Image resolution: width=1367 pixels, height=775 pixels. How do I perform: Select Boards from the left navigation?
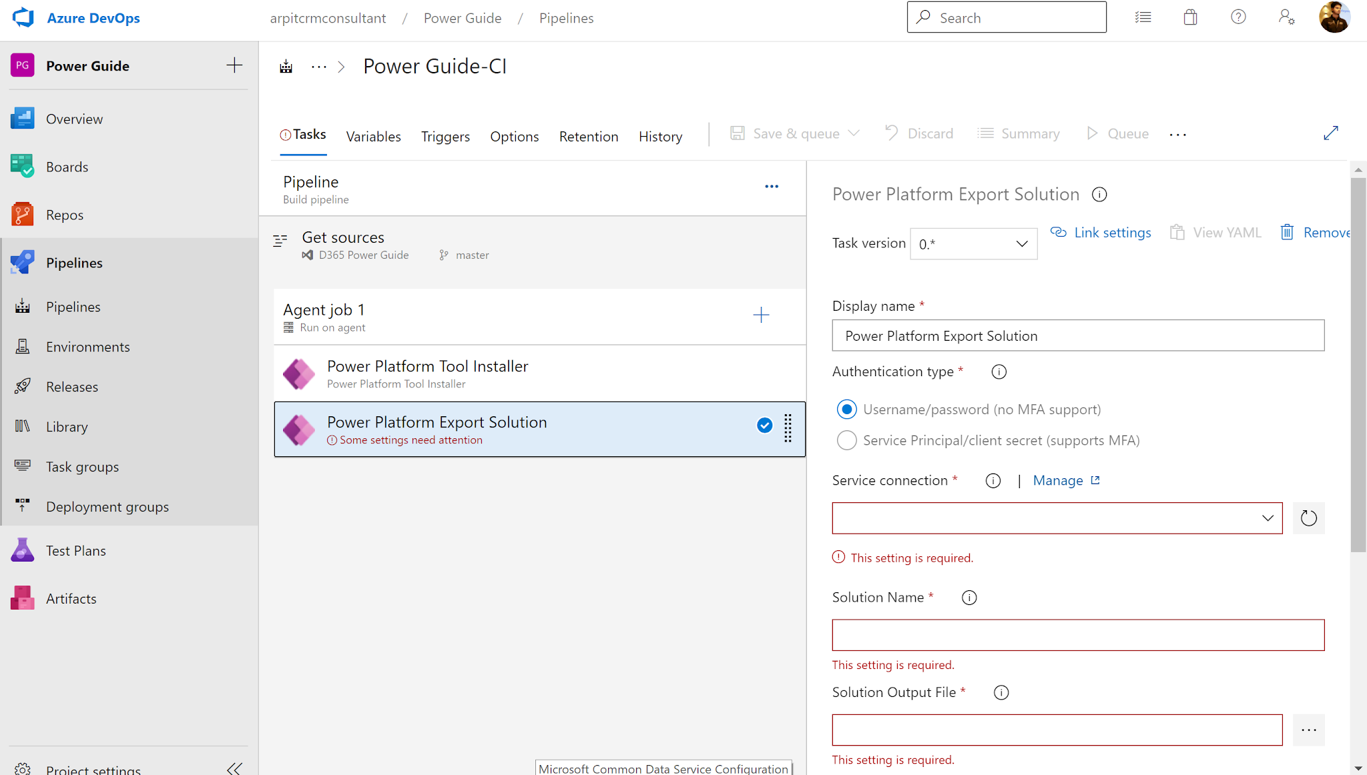pos(67,167)
